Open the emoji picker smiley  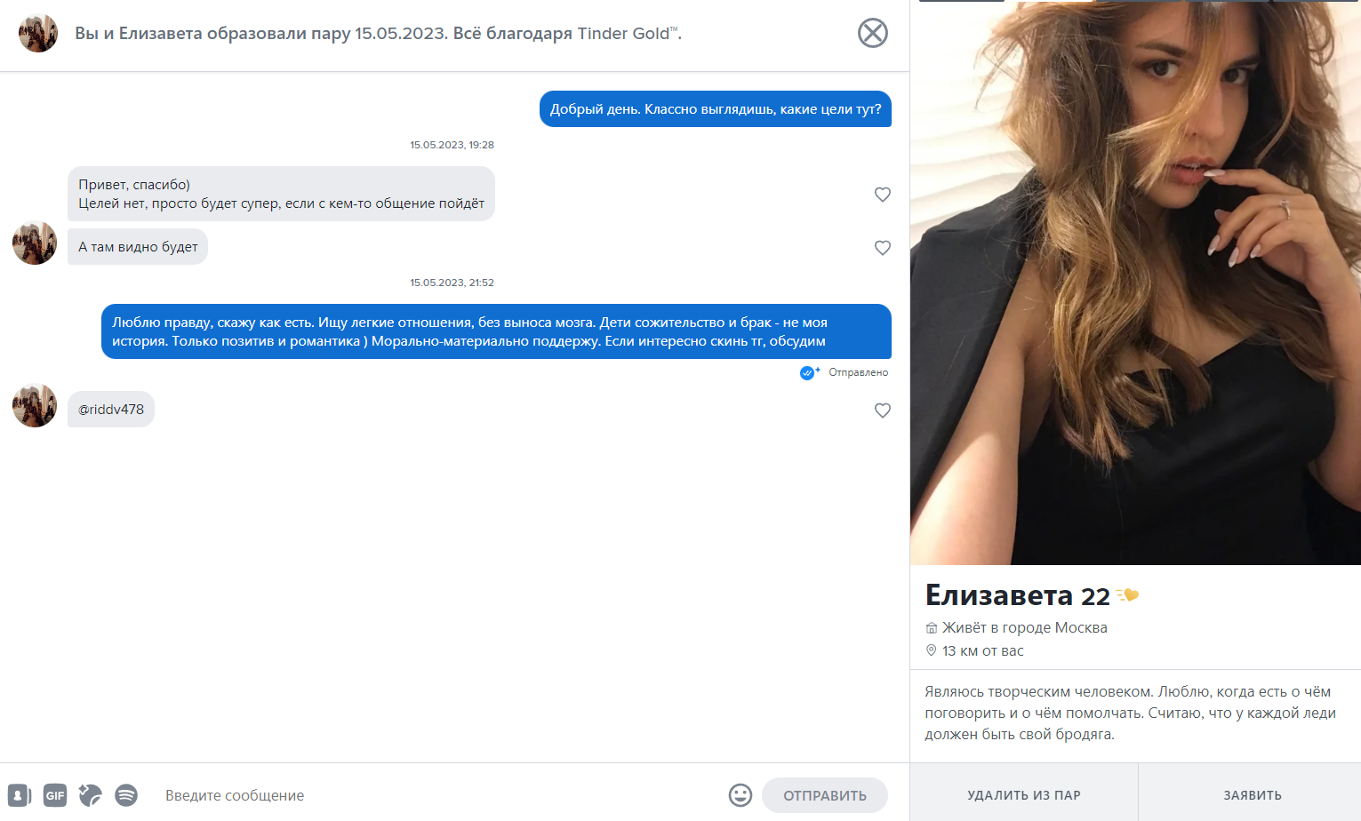click(741, 795)
